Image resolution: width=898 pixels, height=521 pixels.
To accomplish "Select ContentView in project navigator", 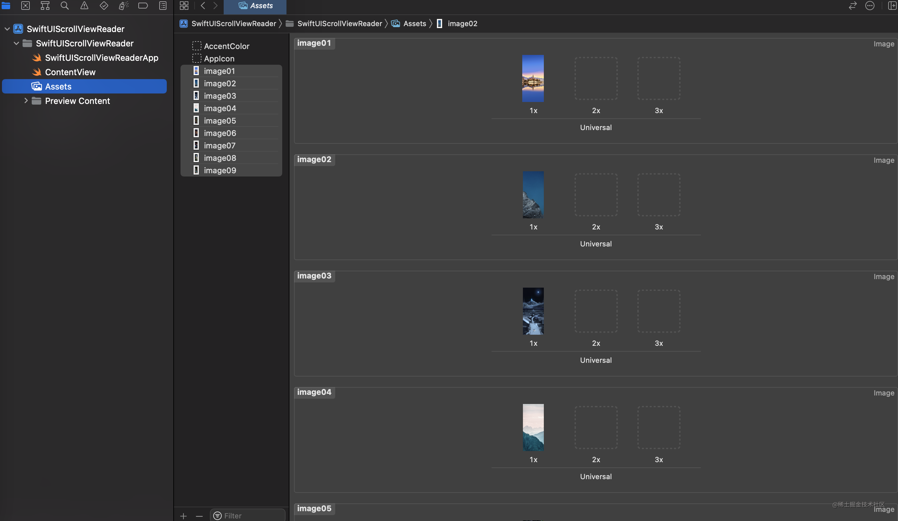I will click(x=70, y=72).
